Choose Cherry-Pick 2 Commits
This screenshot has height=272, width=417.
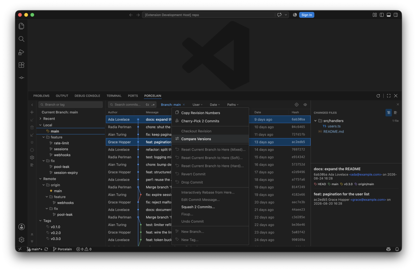pyautogui.click(x=210, y=121)
